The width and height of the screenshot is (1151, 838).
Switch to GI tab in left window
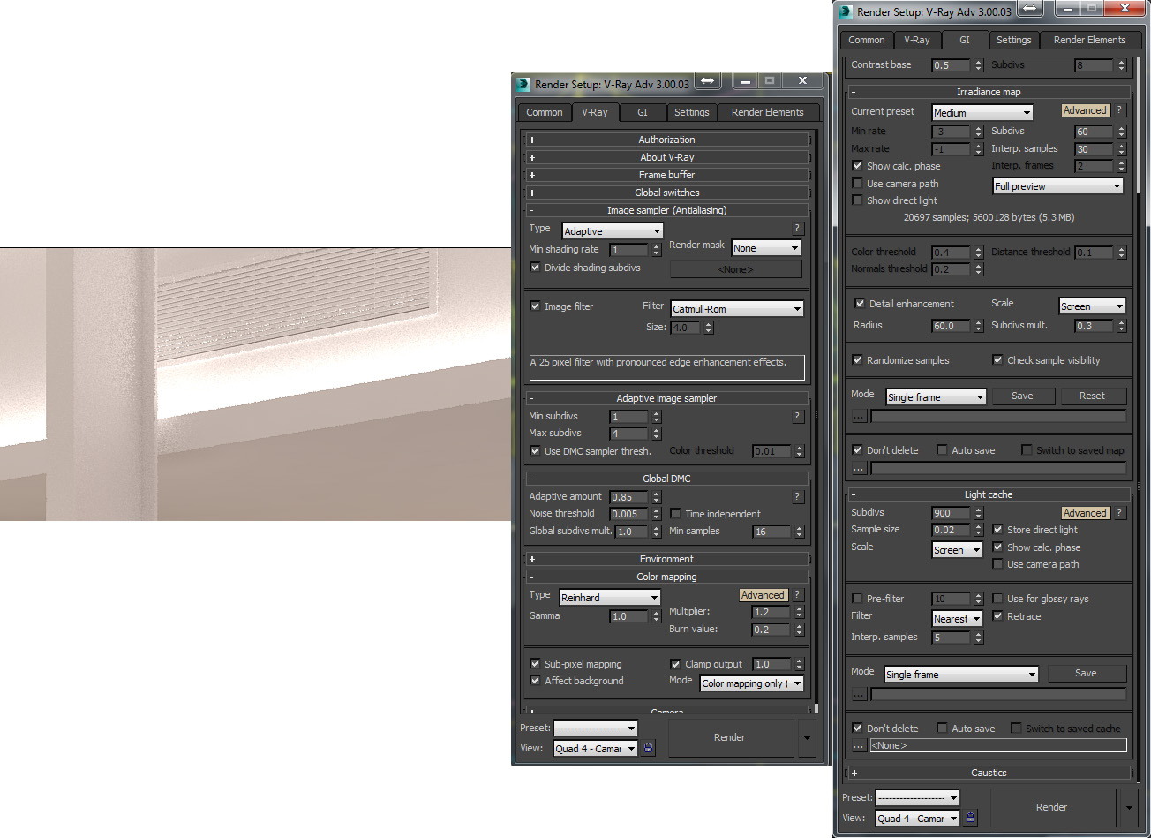(x=643, y=112)
